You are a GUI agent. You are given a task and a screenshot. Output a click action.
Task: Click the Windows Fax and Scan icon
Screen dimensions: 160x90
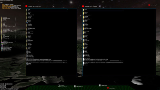2,50
